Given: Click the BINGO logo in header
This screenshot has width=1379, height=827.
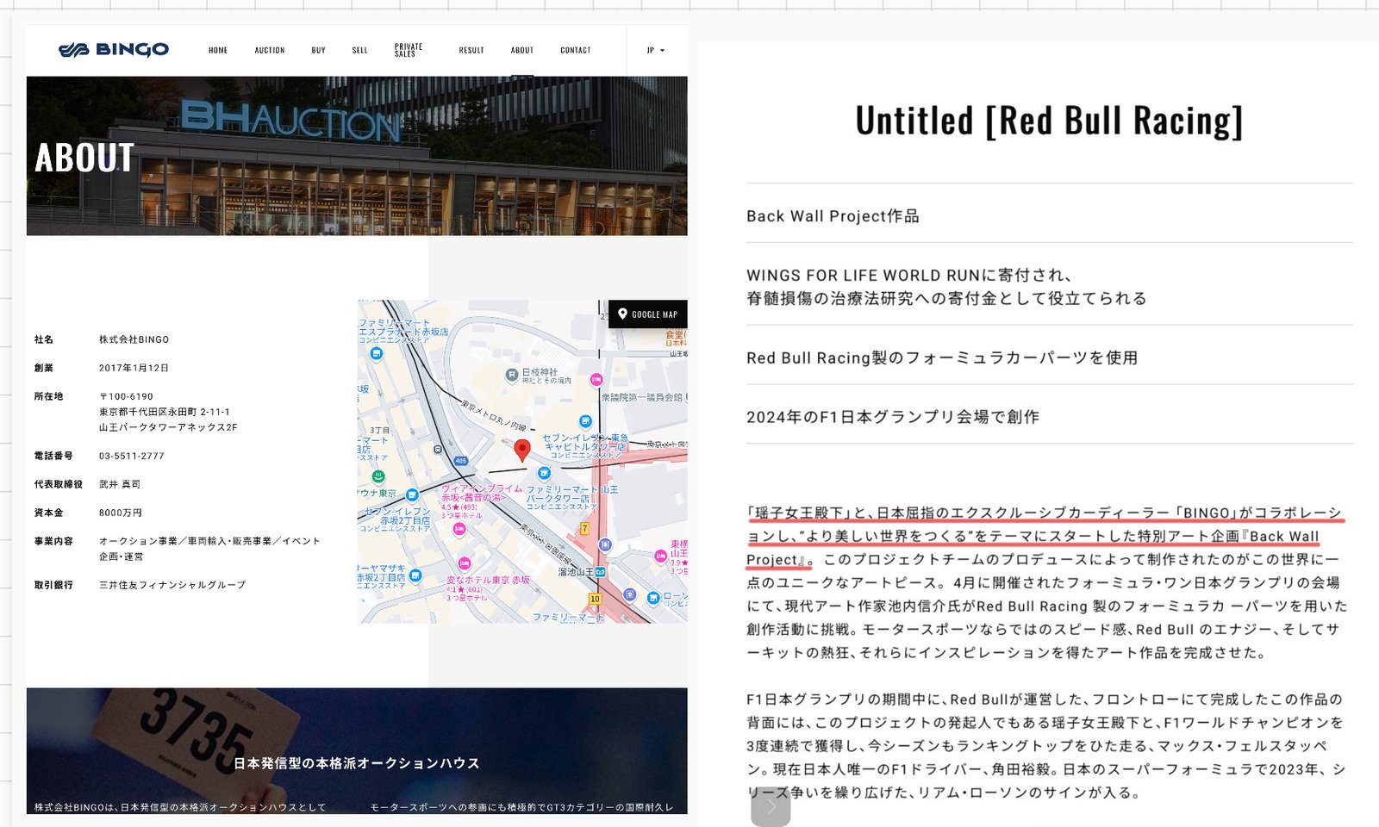Looking at the screenshot, I should tap(114, 50).
